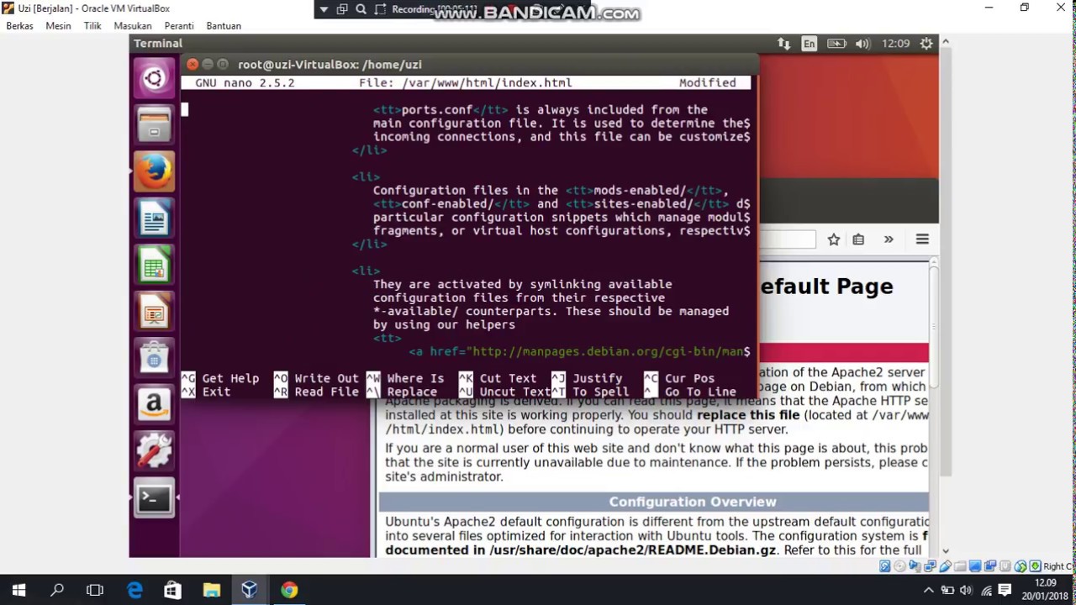Click Bandicam magnifier search icon

(361, 9)
